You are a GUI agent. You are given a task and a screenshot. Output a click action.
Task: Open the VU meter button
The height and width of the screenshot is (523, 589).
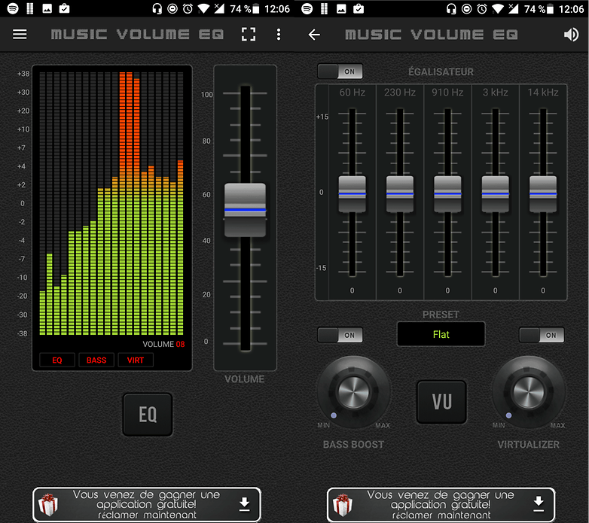pyautogui.click(x=441, y=402)
